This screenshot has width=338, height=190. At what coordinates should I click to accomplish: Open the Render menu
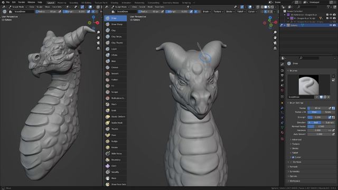[22, 2]
